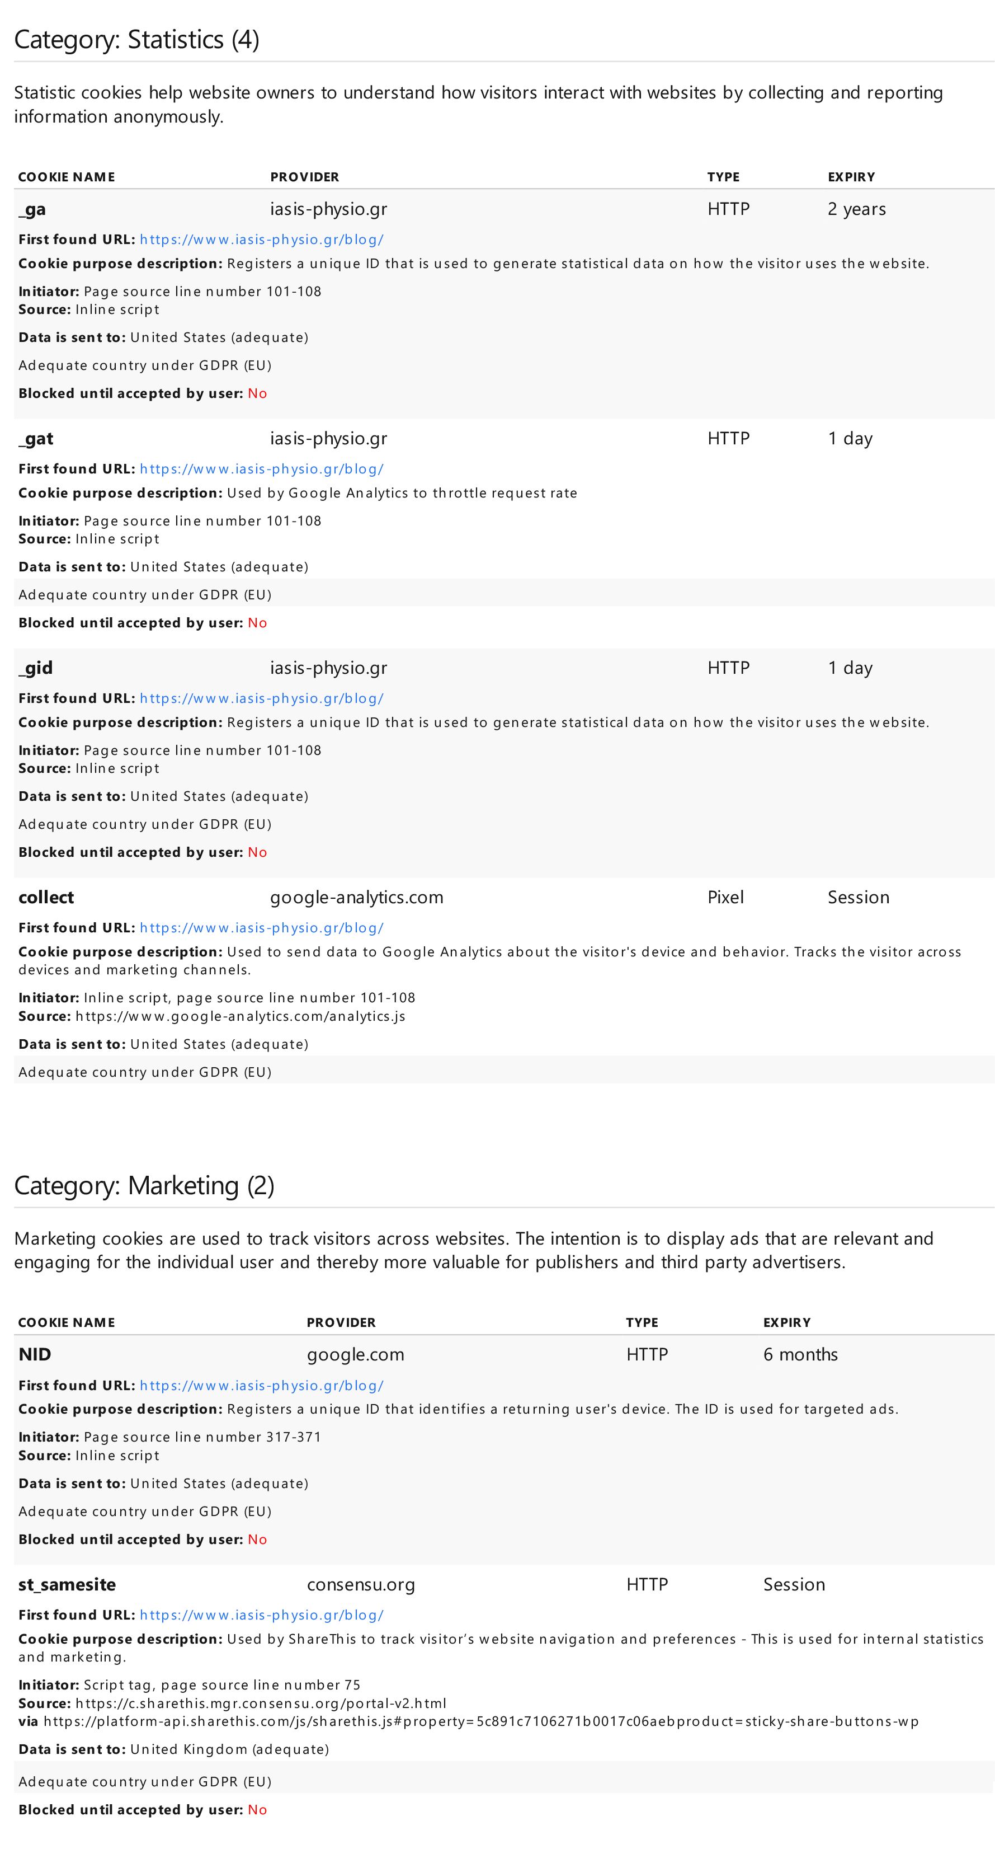The width and height of the screenshot is (995, 1849).
Task: Select the _gat cookie name
Action: coord(36,439)
